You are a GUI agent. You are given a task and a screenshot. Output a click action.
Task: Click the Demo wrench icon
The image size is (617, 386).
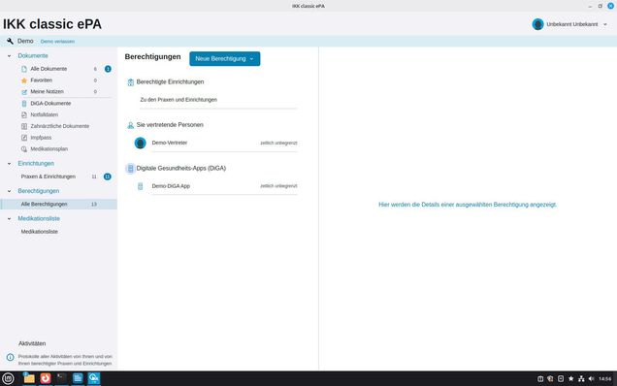tap(10, 41)
